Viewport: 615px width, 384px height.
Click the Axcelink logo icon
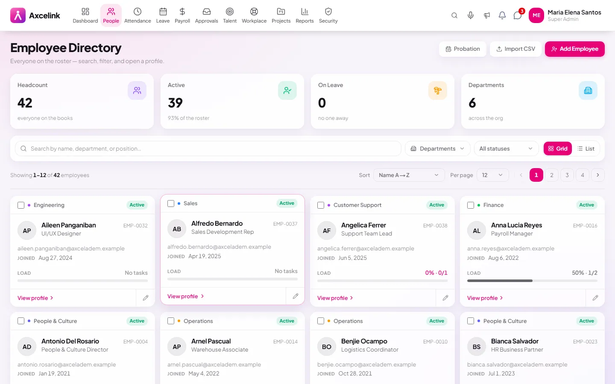[x=18, y=15]
